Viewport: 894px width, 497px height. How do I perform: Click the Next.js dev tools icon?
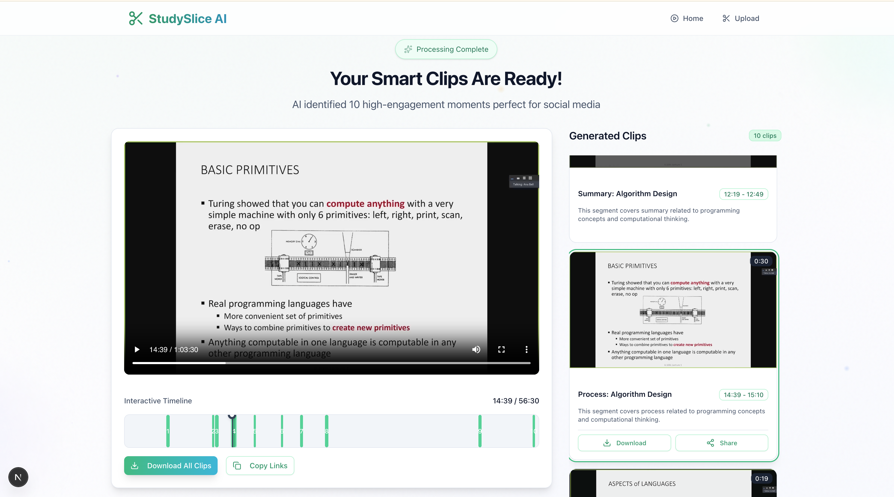pos(18,477)
